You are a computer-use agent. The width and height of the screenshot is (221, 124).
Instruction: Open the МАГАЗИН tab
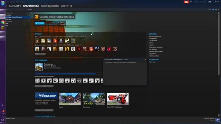pyautogui.click(x=15, y=6)
